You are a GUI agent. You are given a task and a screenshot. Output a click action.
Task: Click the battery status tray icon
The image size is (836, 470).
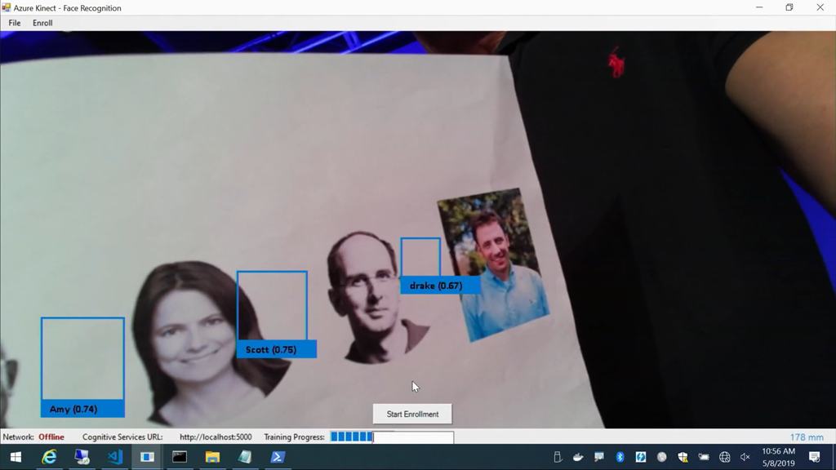(704, 457)
